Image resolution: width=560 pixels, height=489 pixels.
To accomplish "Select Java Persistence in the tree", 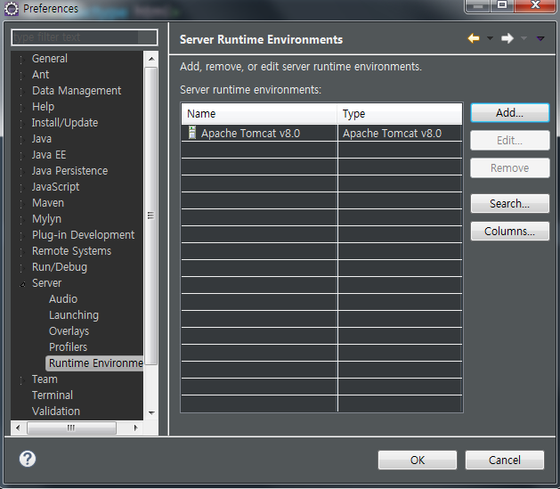I will pos(69,171).
